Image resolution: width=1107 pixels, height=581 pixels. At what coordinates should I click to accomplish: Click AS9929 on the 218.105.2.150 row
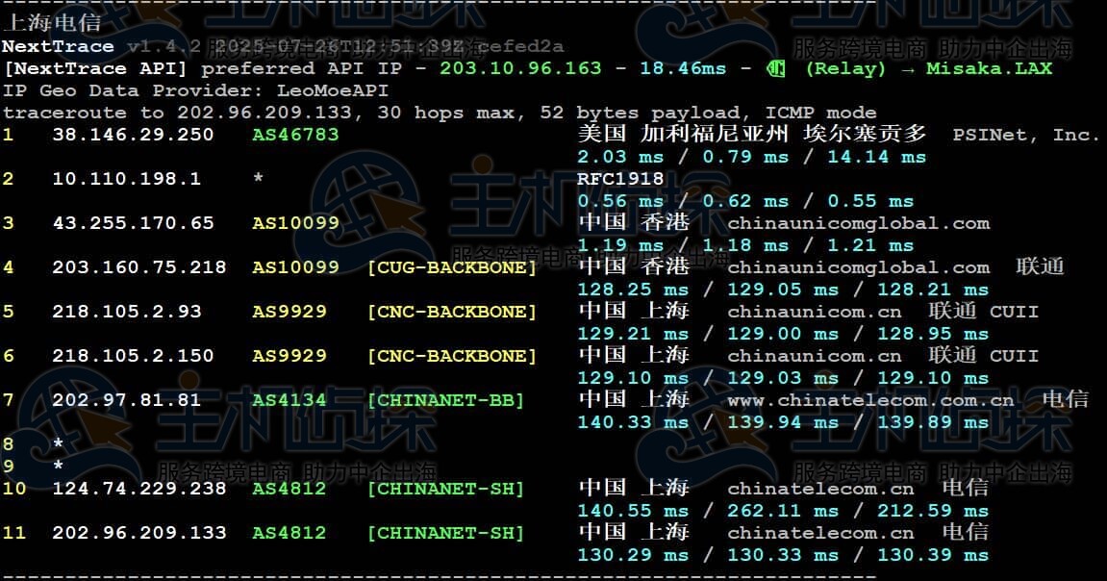point(289,356)
